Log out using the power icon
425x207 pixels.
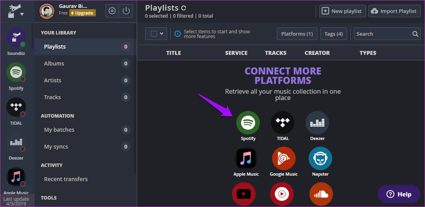point(126,11)
